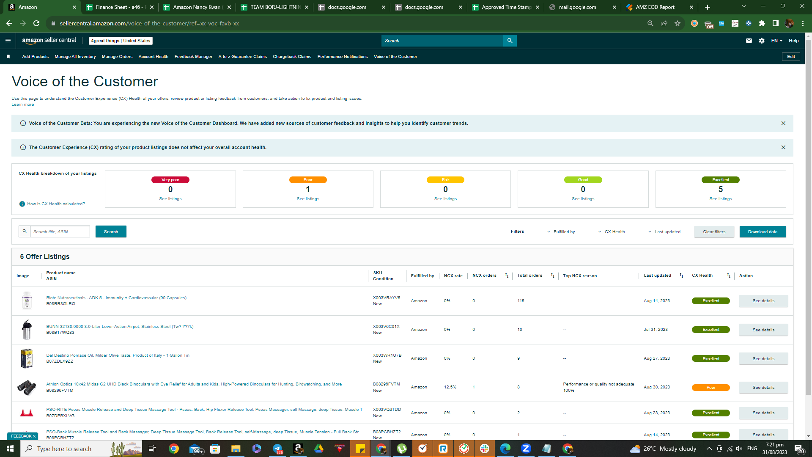Click the Del Destino Pomace Oil thumbnail
The height and width of the screenshot is (457, 812).
(27, 358)
